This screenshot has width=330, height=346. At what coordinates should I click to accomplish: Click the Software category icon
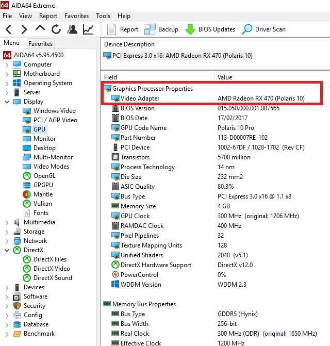pos(17,297)
